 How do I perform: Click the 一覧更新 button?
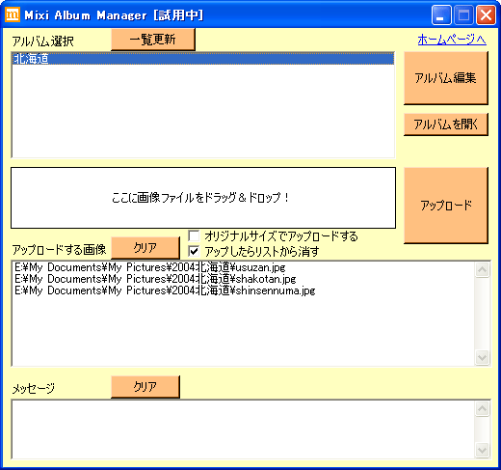(x=153, y=40)
